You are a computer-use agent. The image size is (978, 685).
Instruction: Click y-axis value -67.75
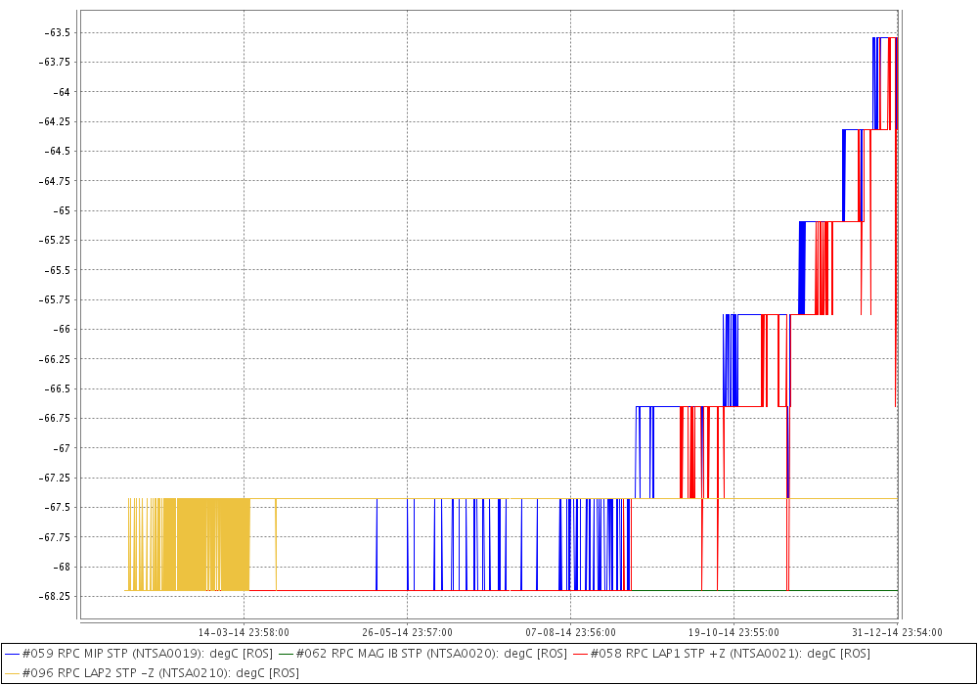pyautogui.click(x=54, y=537)
